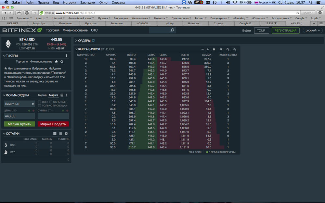Open Spotlight search in menu bar

click(x=310, y=3)
